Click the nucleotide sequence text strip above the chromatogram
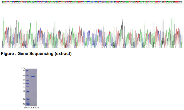Image resolution: width=184 pixels, height=110 pixels. tap(92, 3)
